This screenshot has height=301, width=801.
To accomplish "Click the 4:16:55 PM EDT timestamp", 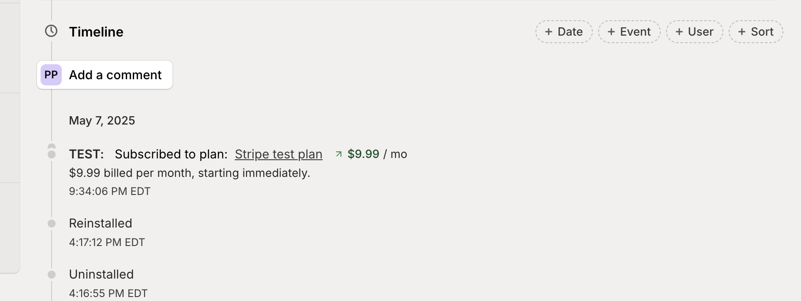I will 108,294.
